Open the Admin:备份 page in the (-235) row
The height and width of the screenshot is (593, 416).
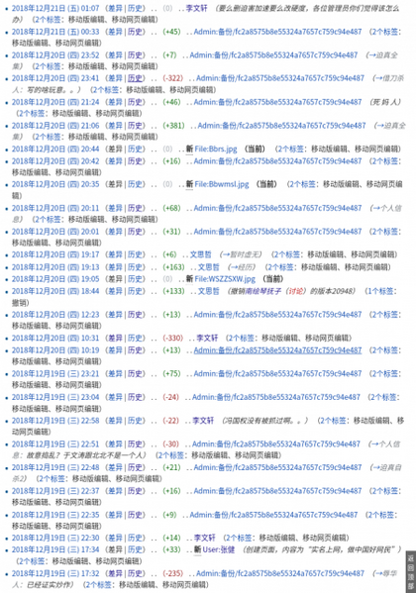(x=280, y=573)
